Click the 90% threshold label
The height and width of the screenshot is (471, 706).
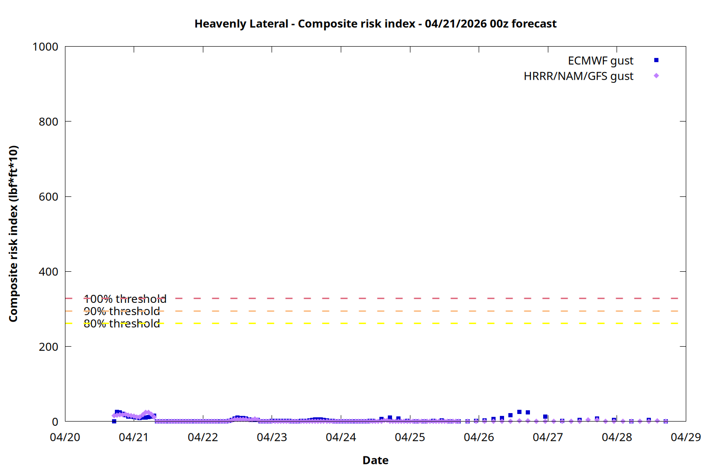click(x=121, y=311)
